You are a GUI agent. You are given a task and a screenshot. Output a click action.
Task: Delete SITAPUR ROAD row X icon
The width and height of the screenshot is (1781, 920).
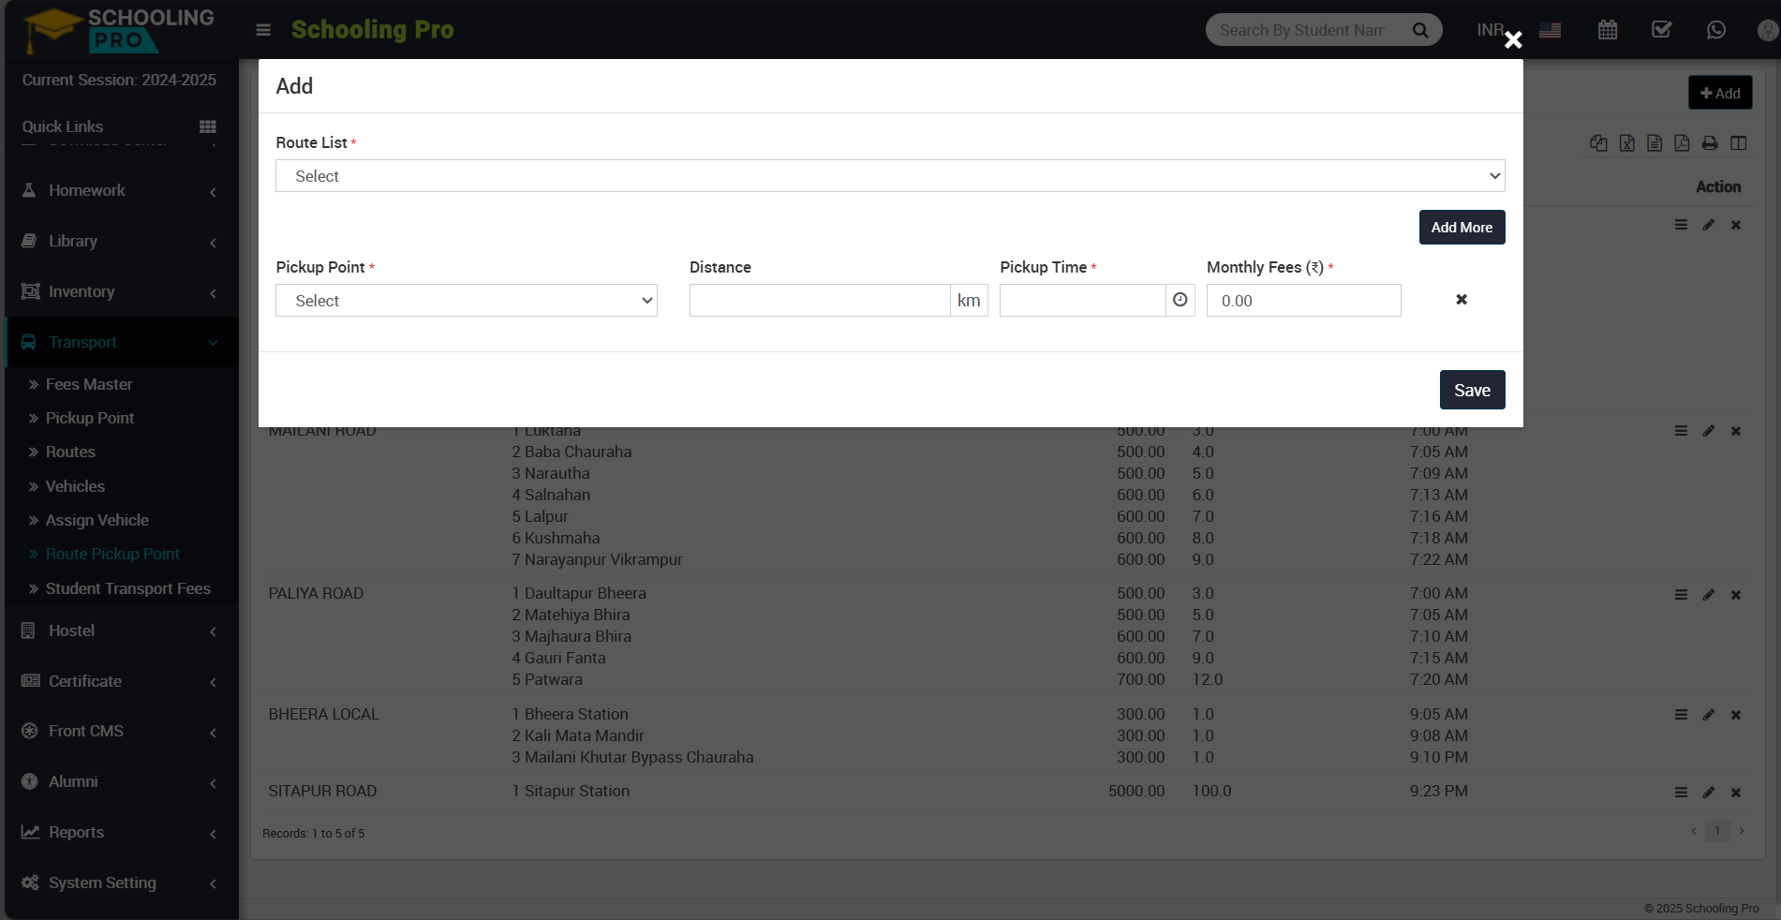(1736, 793)
